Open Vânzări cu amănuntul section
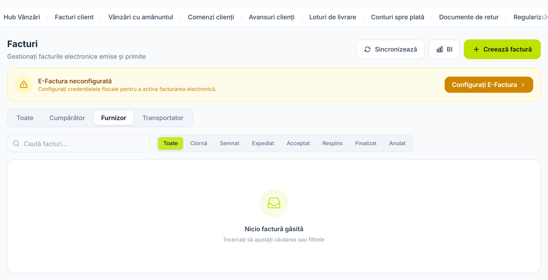The image size is (548, 280). tap(141, 17)
